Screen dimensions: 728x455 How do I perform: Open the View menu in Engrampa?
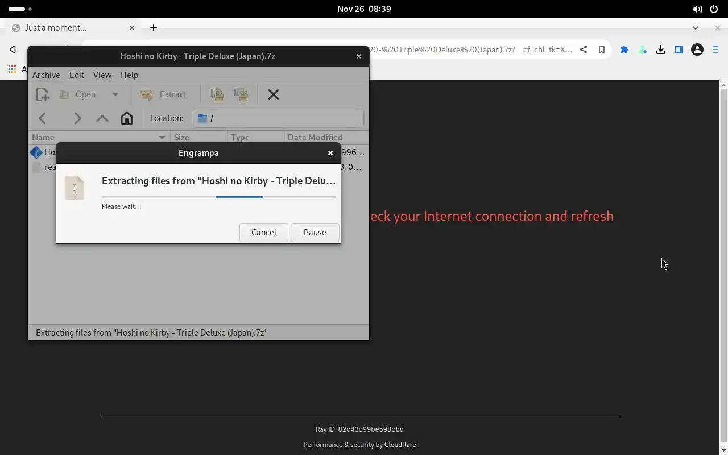[102, 75]
